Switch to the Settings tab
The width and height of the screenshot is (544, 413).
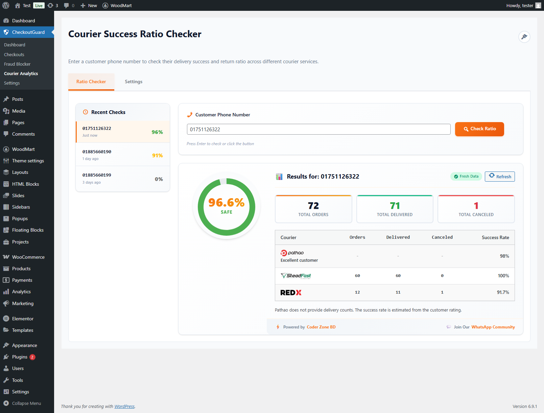click(x=134, y=82)
